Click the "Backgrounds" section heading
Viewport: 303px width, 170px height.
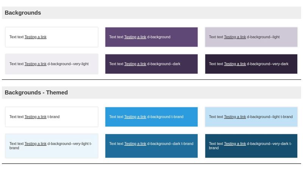point(23,13)
